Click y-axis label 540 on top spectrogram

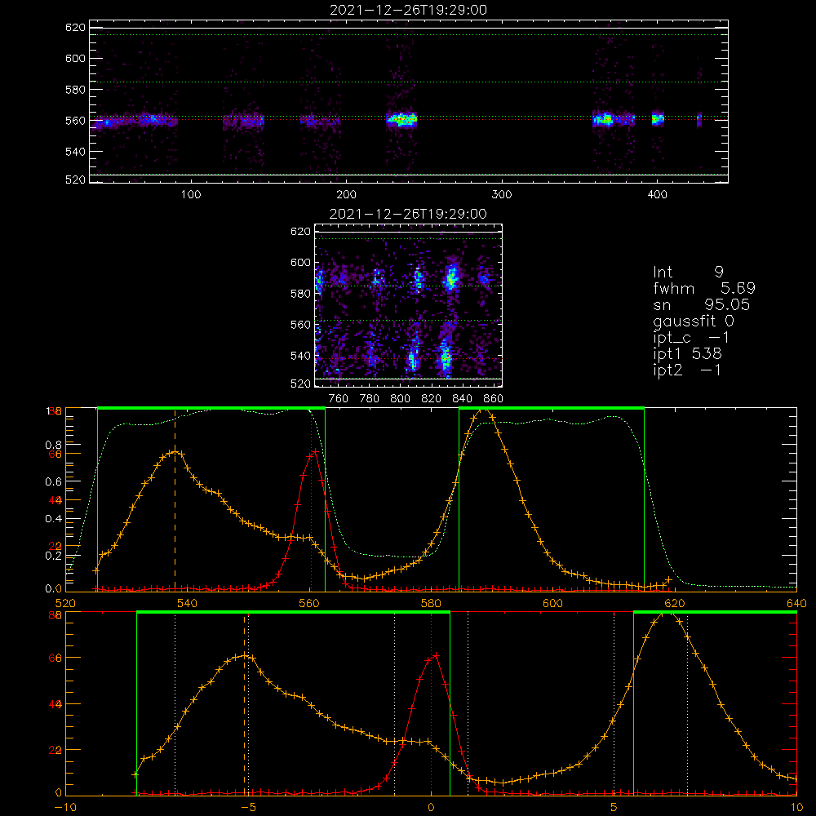pos(75,152)
